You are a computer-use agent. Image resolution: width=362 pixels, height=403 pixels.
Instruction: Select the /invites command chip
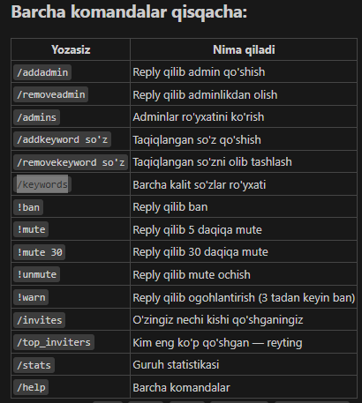(x=40, y=320)
